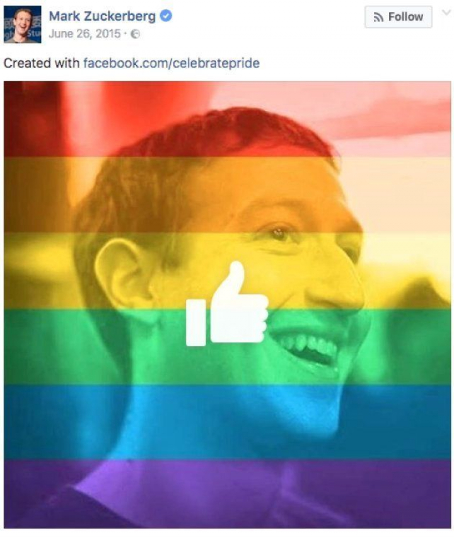Click the "Created with" caption text
Image resolution: width=454 pixels, height=538 pixels.
41,63
